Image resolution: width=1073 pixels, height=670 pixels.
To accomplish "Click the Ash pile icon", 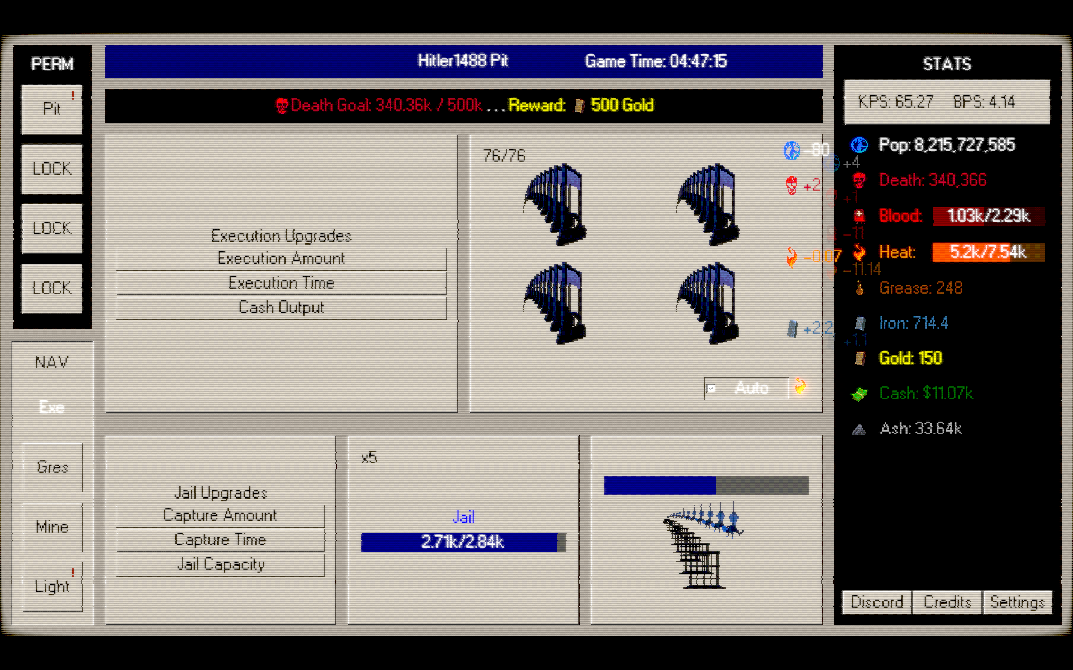I will (x=860, y=429).
